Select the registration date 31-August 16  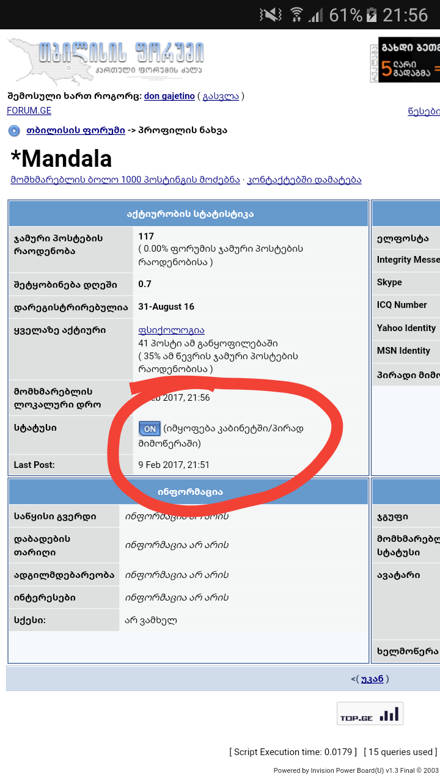(x=166, y=307)
